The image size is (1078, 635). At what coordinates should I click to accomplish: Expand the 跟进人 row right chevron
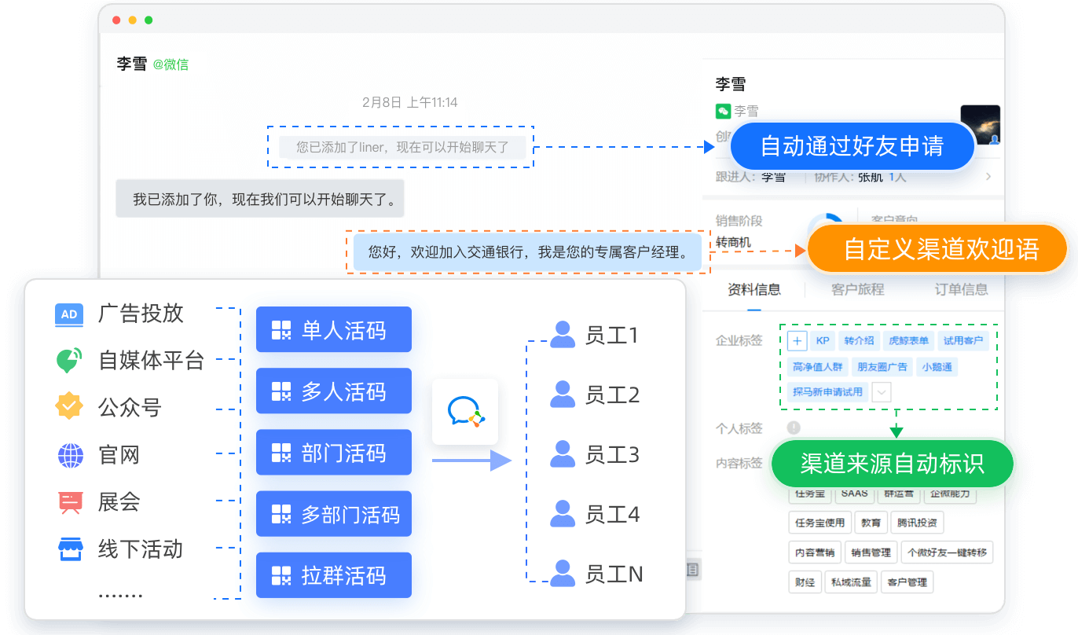(988, 177)
